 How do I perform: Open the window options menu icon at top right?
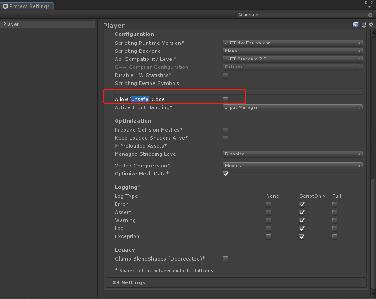[372, 7]
